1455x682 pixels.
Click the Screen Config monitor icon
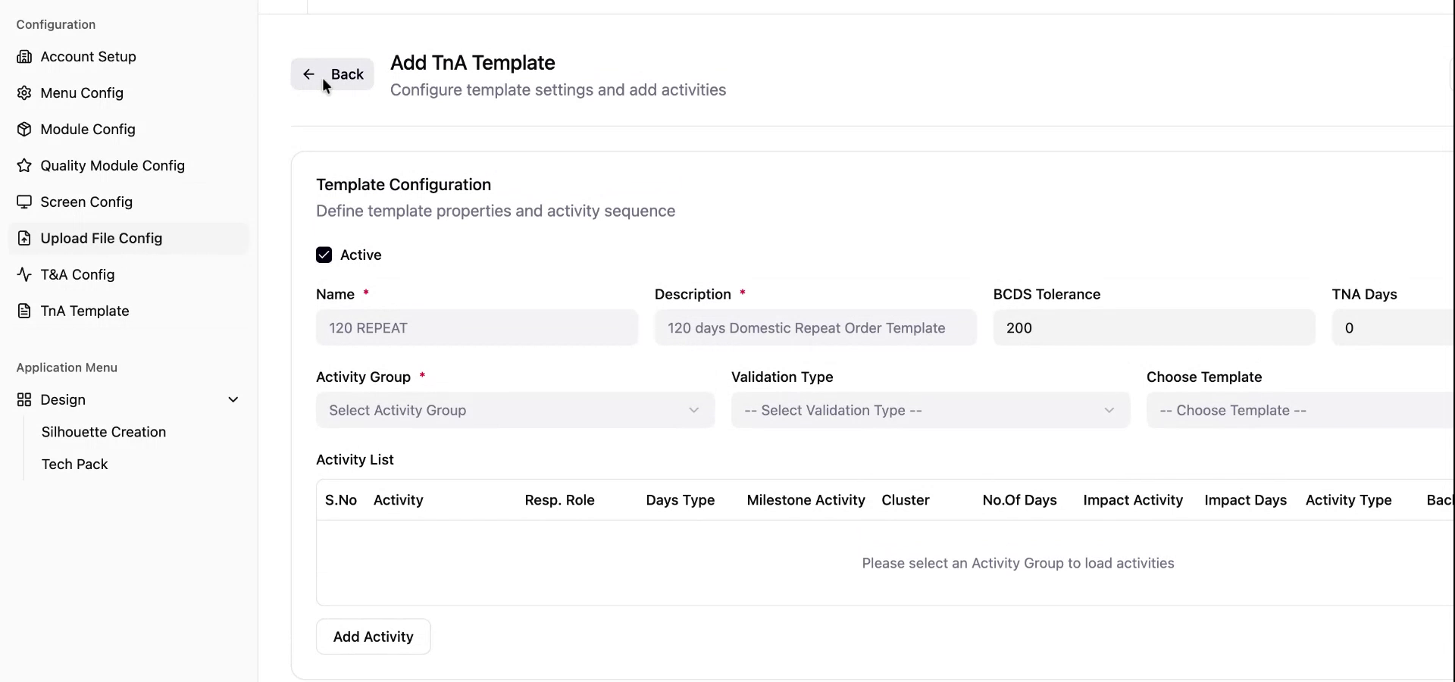pyautogui.click(x=24, y=202)
